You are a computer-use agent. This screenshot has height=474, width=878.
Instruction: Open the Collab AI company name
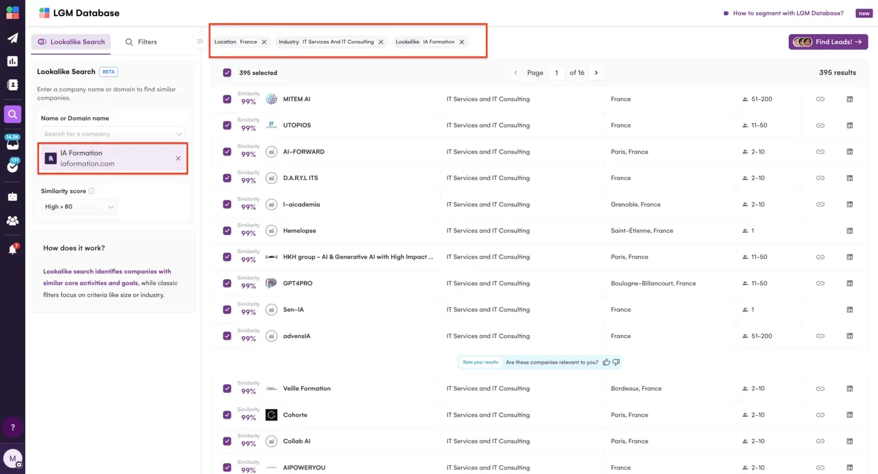pyautogui.click(x=297, y=441)
